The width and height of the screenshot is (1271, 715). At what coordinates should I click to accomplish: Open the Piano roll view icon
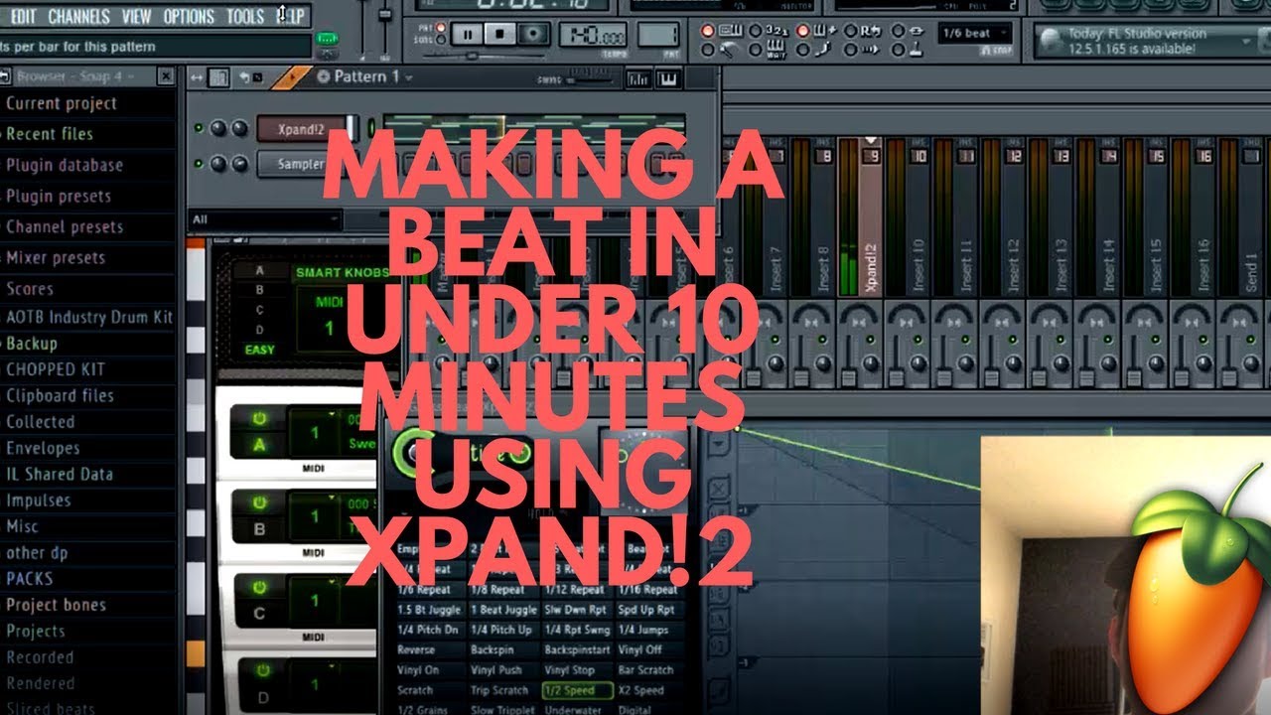(669, 78)
